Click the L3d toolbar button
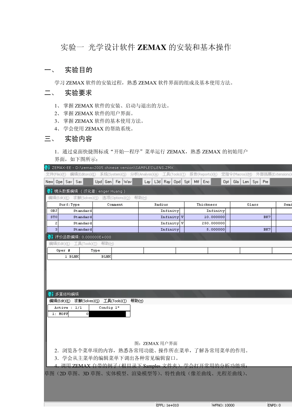 point(157,182)
